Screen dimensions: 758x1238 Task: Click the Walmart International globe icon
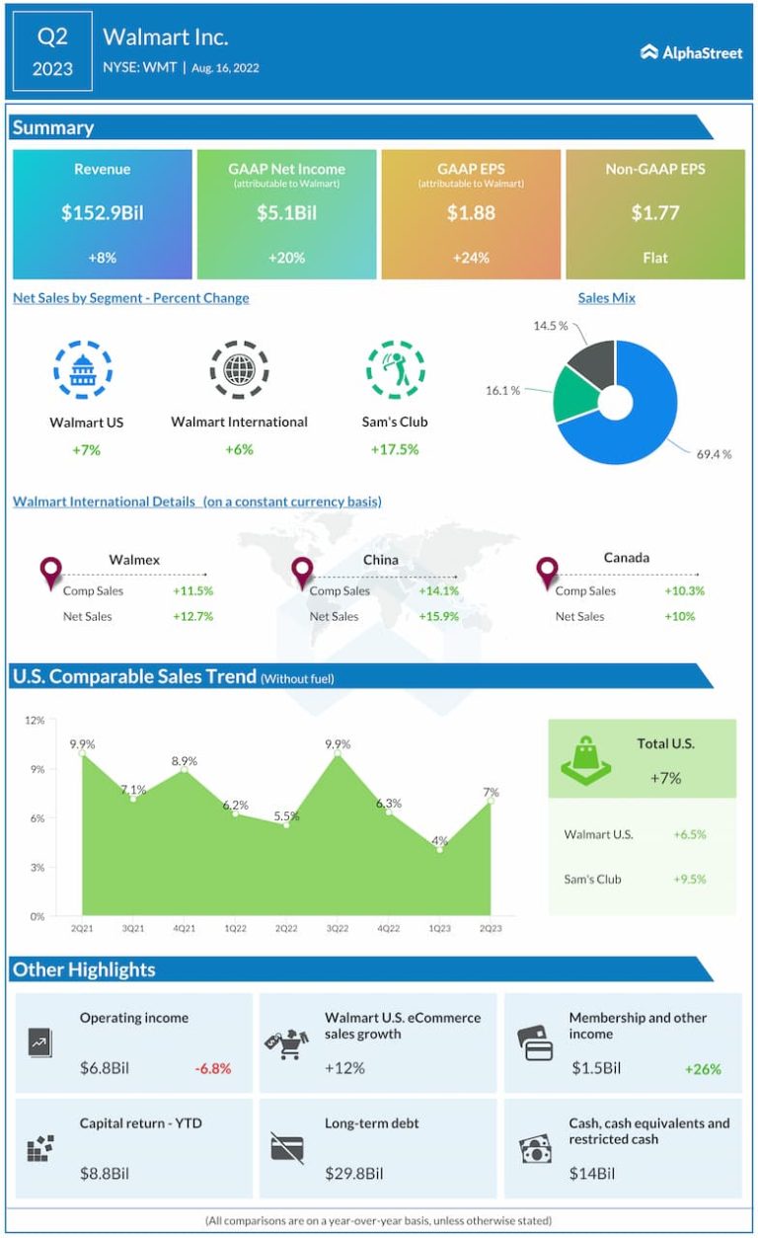pyautogui.click(x=239, y=370)
